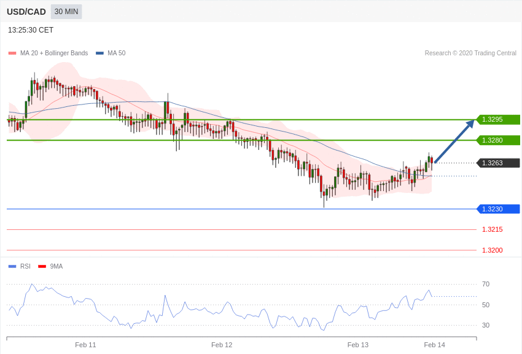
Task: Click the 1.3263 current price tag
Action: coord(499,163)
